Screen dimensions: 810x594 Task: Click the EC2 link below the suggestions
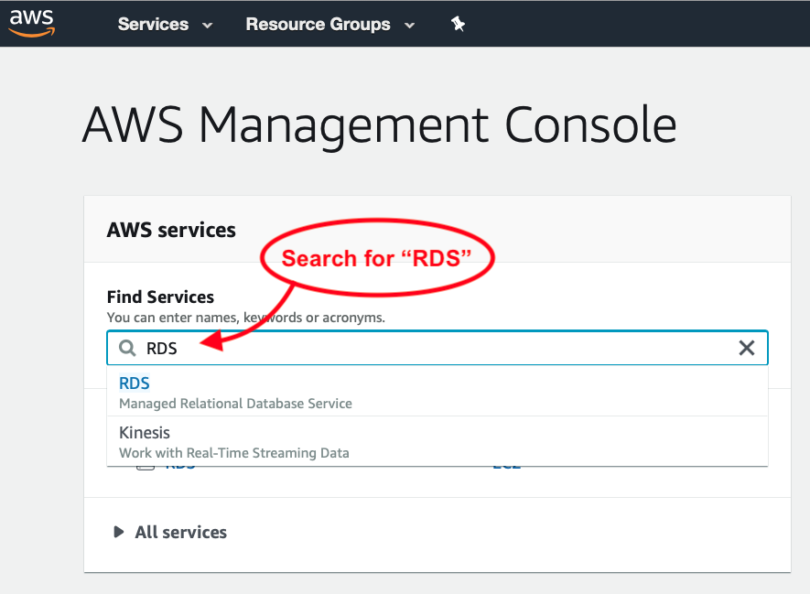[506, 463]
